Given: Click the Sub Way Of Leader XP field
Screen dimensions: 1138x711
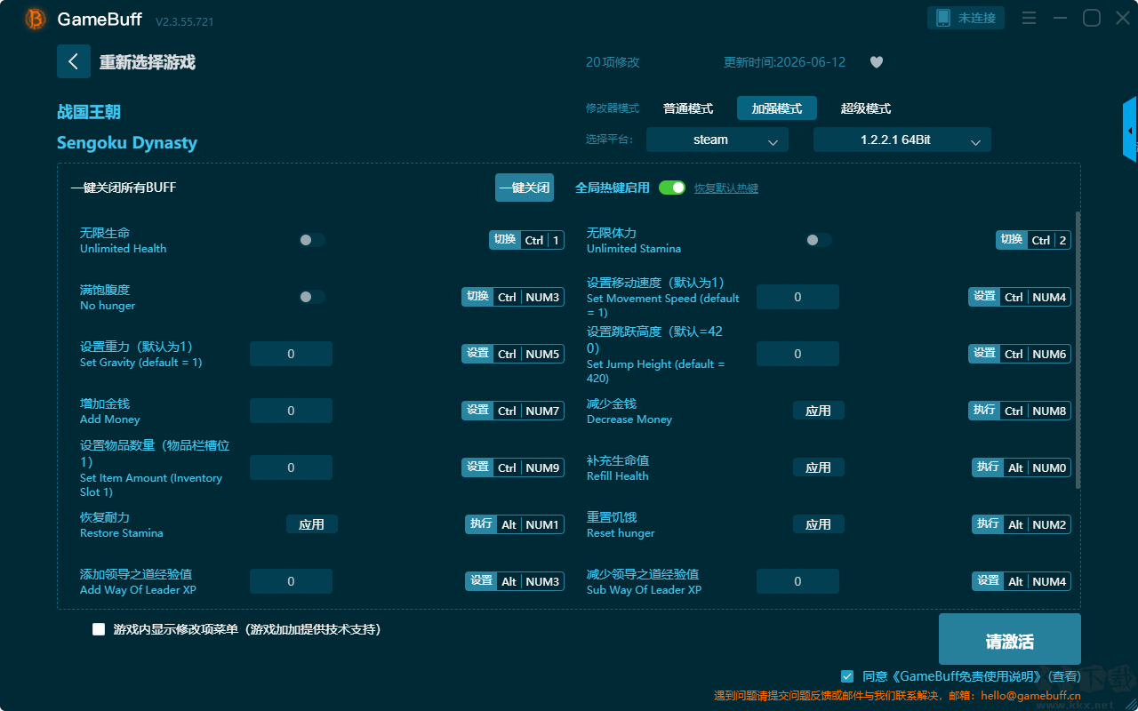Looking at the screenshot, I should coord(797,581).
